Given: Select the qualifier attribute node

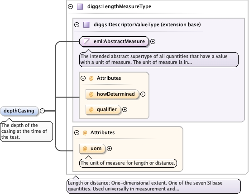Looking at the screenshot, I should click(x=103, y=110).
